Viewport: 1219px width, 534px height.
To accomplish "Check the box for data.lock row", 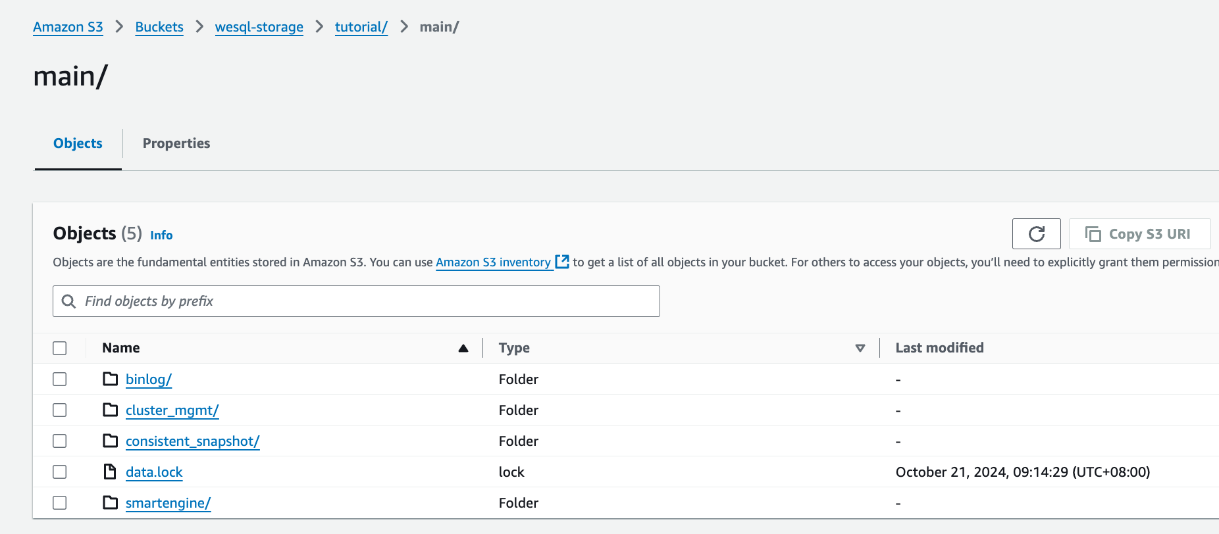I will [60, 472].
